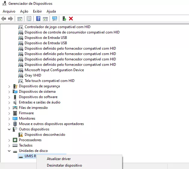The height and width of the screenshot is (169, 189).
Task: Expand the Teclados category
Action: coord(9,146)
